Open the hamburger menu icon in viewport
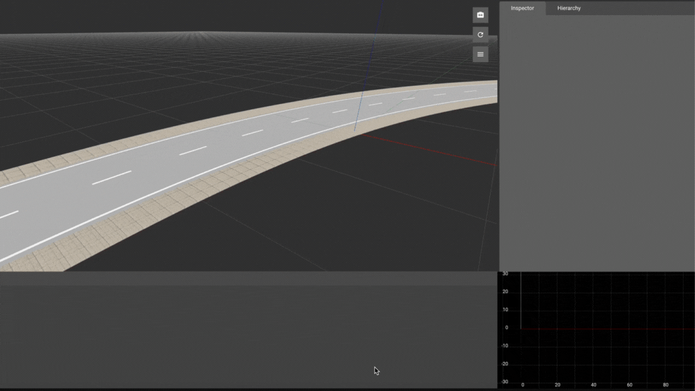 click(480, 54)
